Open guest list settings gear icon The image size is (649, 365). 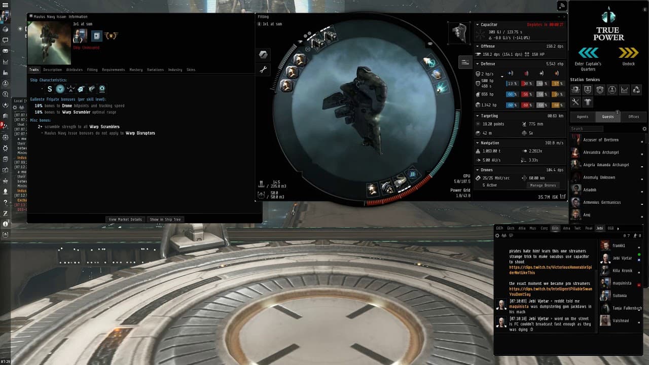pyautogui.click(x=644, y=129)
